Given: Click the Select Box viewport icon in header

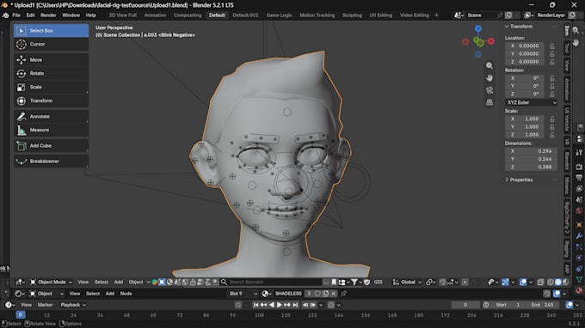Looking at the screenshot, I should pos(162,282).
